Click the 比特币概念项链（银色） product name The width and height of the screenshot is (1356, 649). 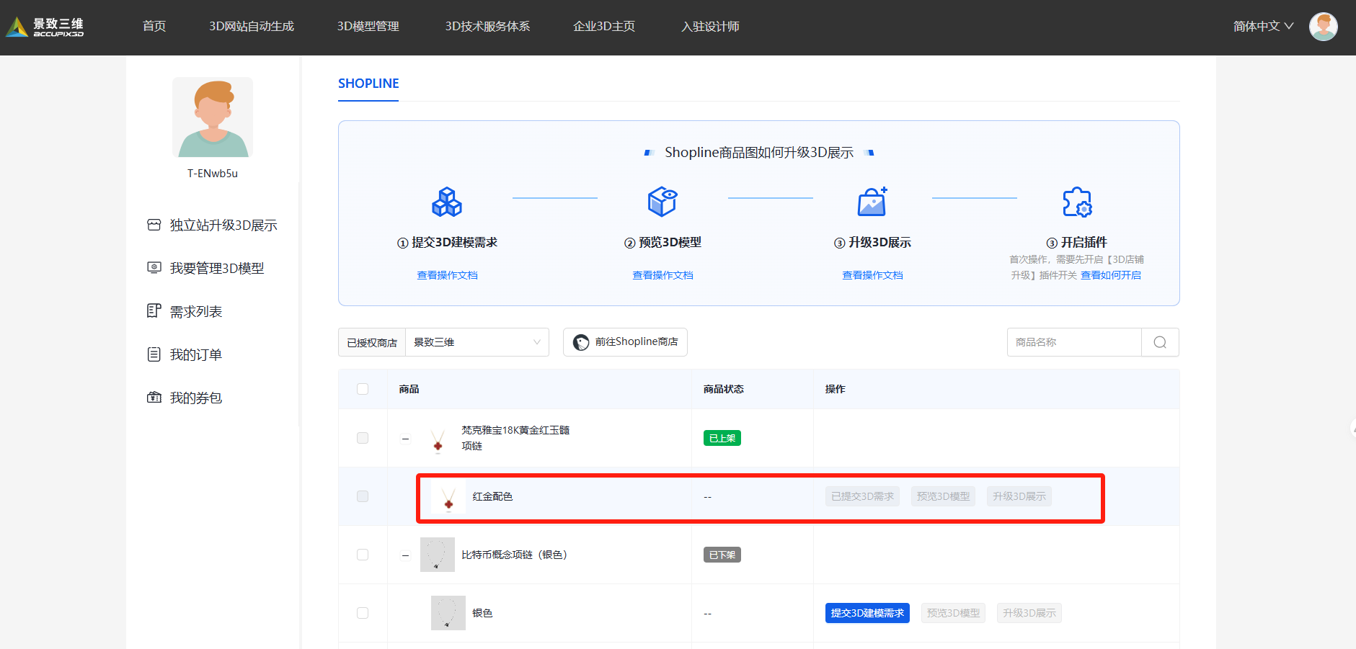(x=515, y=555)
